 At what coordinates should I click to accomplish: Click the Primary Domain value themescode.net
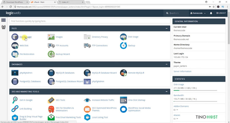point(181,39)
